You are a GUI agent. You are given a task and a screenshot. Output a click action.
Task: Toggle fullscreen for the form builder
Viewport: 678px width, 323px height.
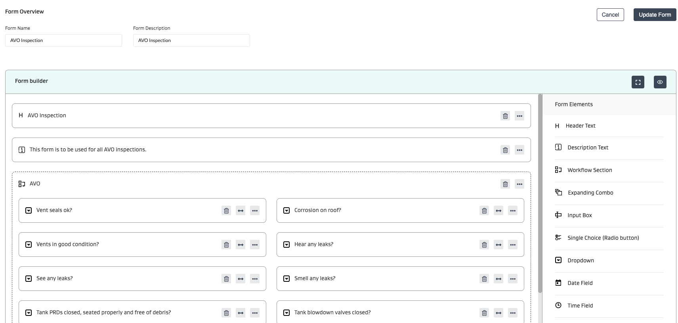point(638,82)
